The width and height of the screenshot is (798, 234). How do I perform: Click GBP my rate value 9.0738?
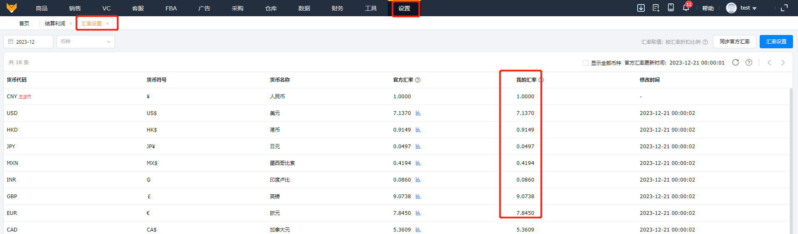click(525, 197)
